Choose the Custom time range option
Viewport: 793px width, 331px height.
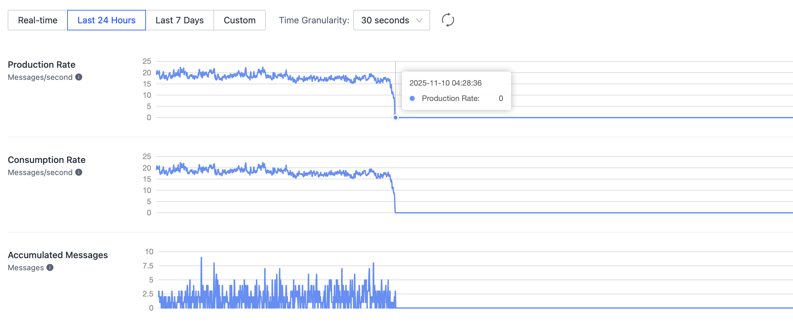pyautogui.click(x=239, y=20)
